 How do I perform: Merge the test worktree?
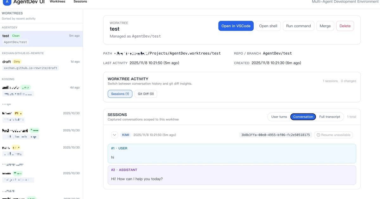click(325, 26)
